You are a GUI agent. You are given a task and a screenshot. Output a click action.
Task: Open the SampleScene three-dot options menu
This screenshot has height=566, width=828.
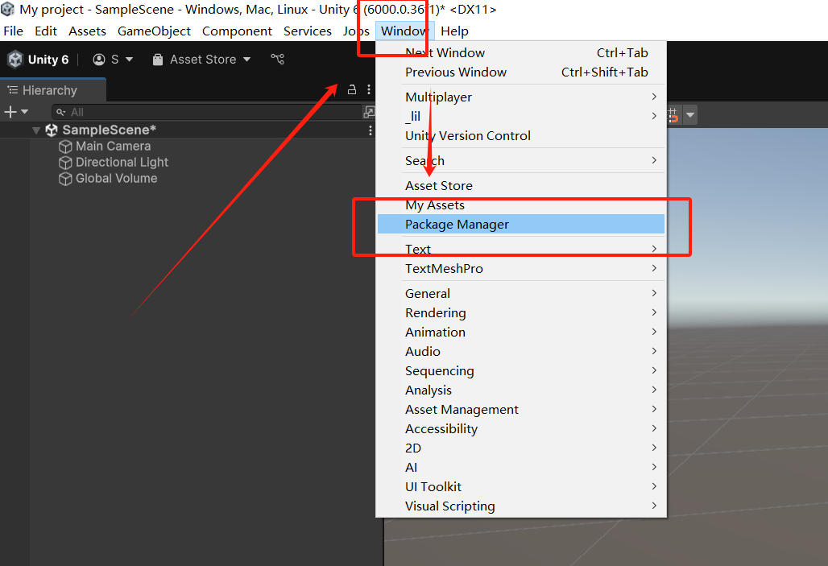371,130
